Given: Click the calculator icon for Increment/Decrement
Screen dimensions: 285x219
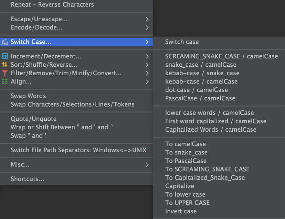Looking at the screenshot, I should [5, 56].
